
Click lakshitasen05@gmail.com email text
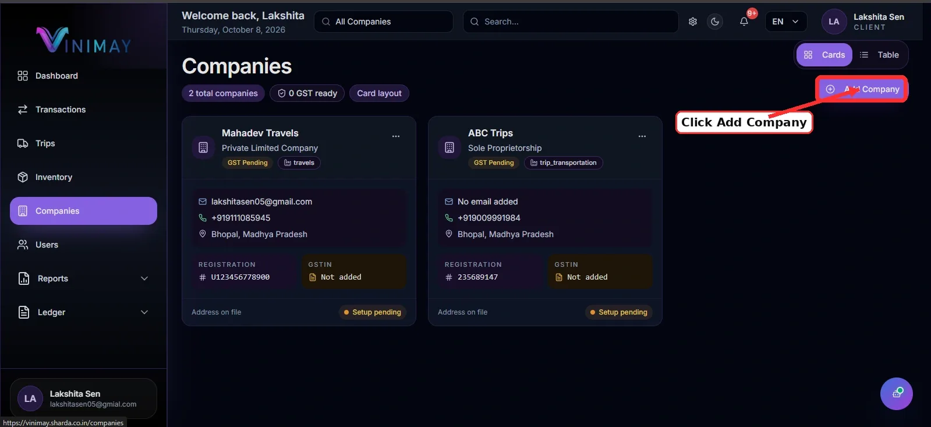[261, 202]
